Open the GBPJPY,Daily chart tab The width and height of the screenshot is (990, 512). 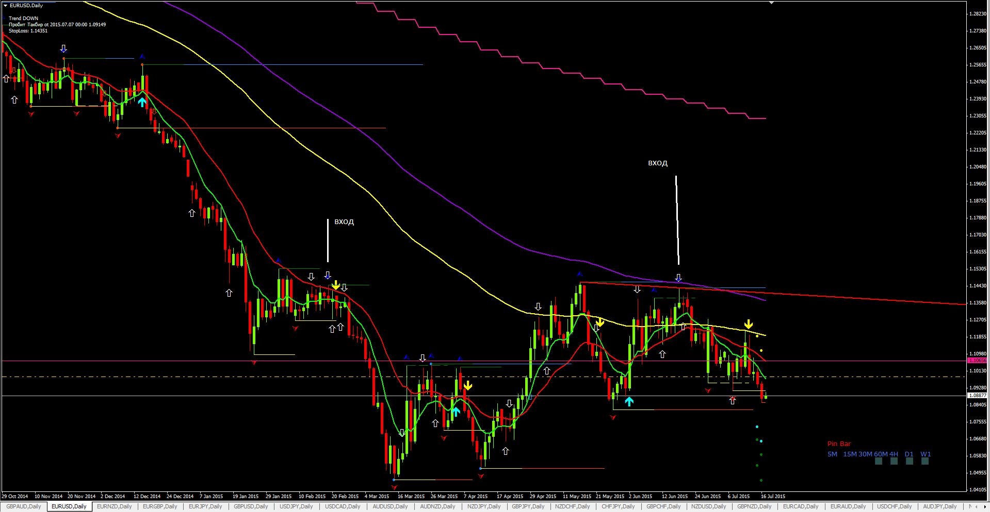pos(528,507)
